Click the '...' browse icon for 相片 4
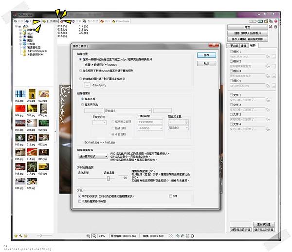The image size is (292, 252). click(x=274, y=86)
